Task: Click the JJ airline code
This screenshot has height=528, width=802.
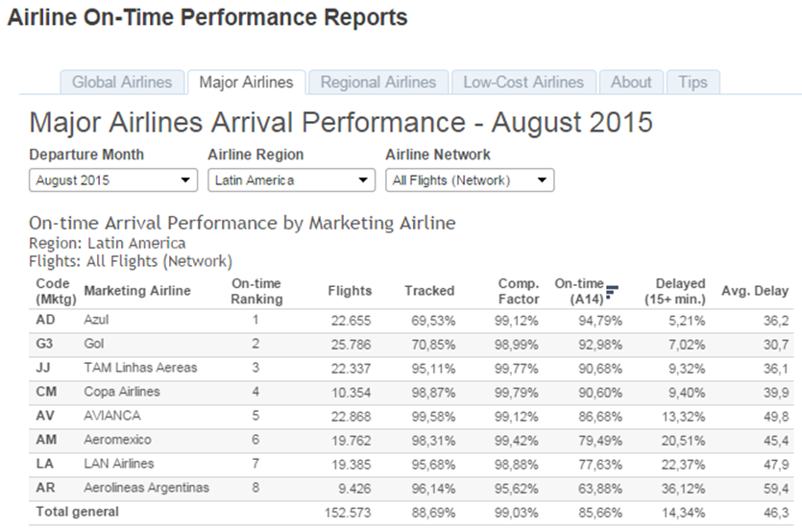Action: point(42,368)
